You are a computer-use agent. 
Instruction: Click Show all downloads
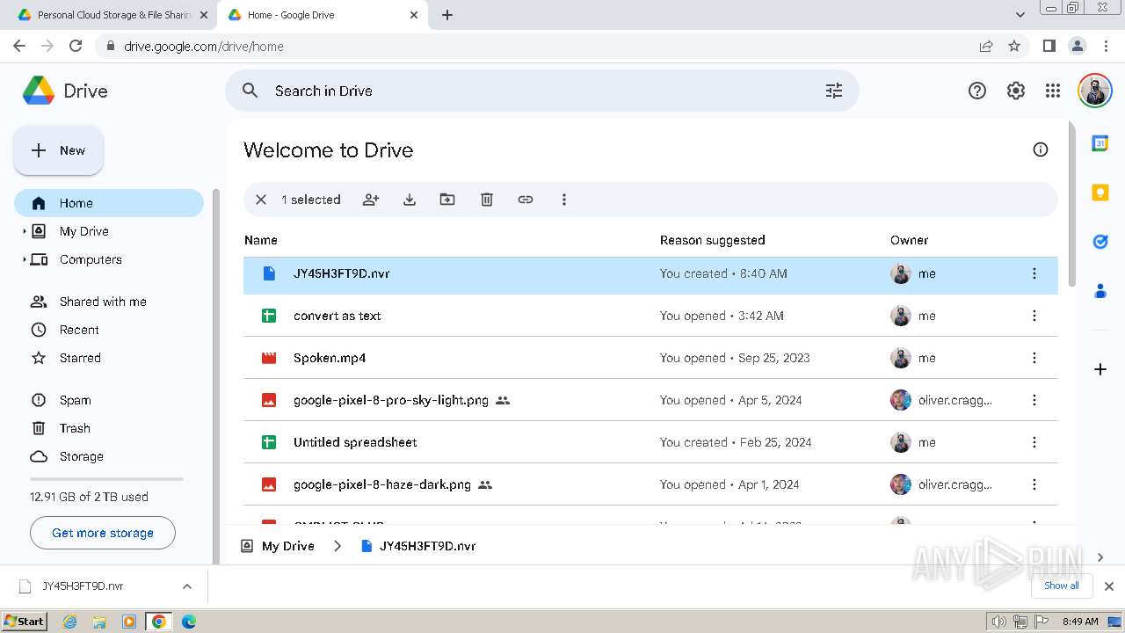pos(1062,586)
